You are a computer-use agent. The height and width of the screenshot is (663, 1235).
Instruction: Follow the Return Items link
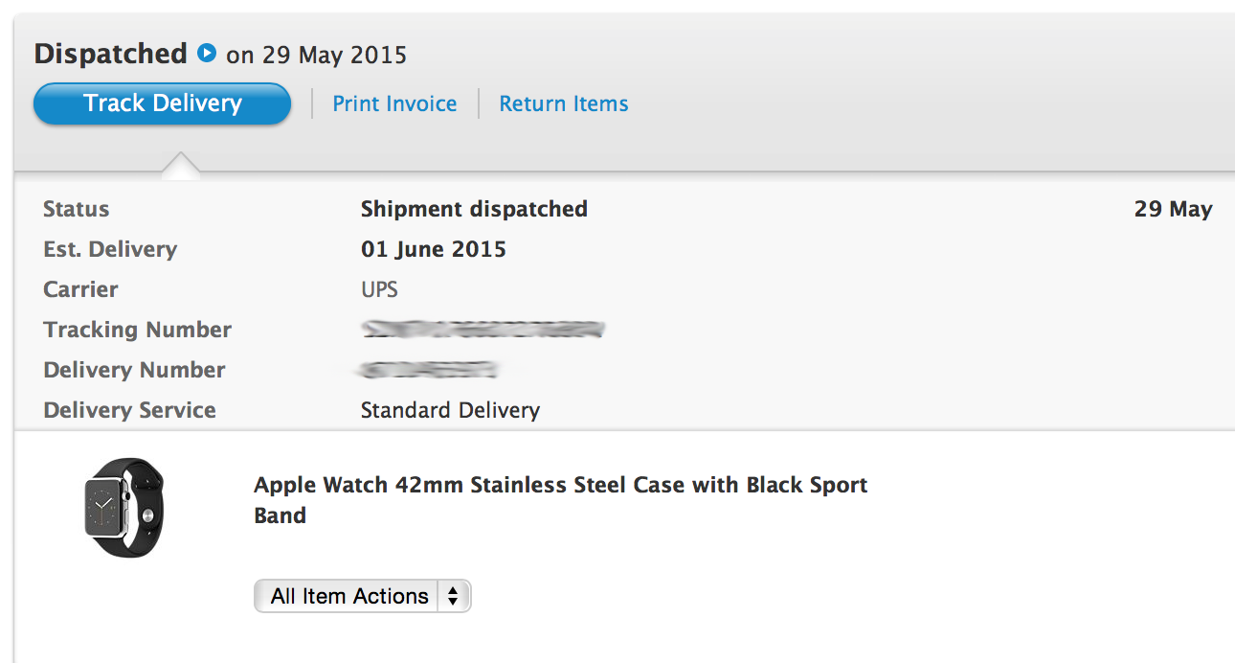coord(563,103)
